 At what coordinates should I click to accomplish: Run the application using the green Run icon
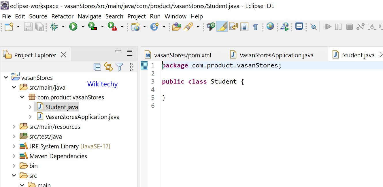coord(74,27)
